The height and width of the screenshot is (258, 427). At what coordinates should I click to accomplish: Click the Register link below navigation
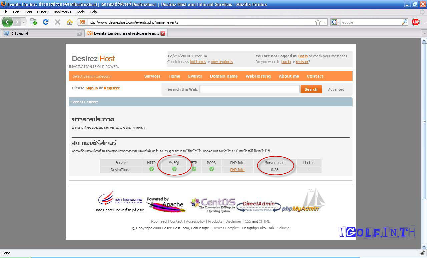[112, 88]
